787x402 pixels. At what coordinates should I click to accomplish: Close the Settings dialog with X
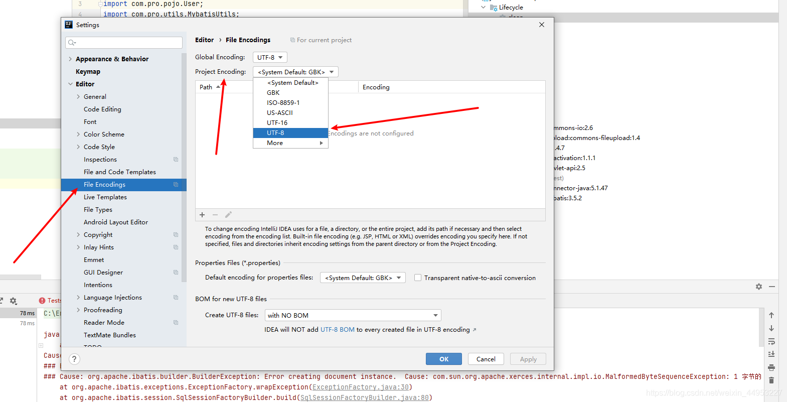[x=542, y=25]
